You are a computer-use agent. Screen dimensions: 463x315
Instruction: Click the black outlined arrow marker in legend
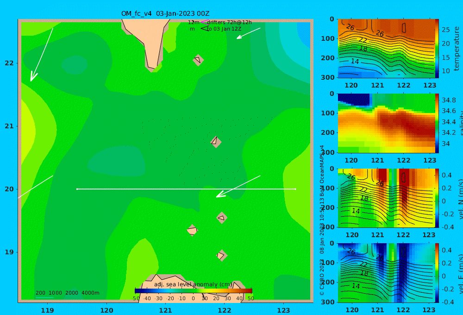point(205,29)
